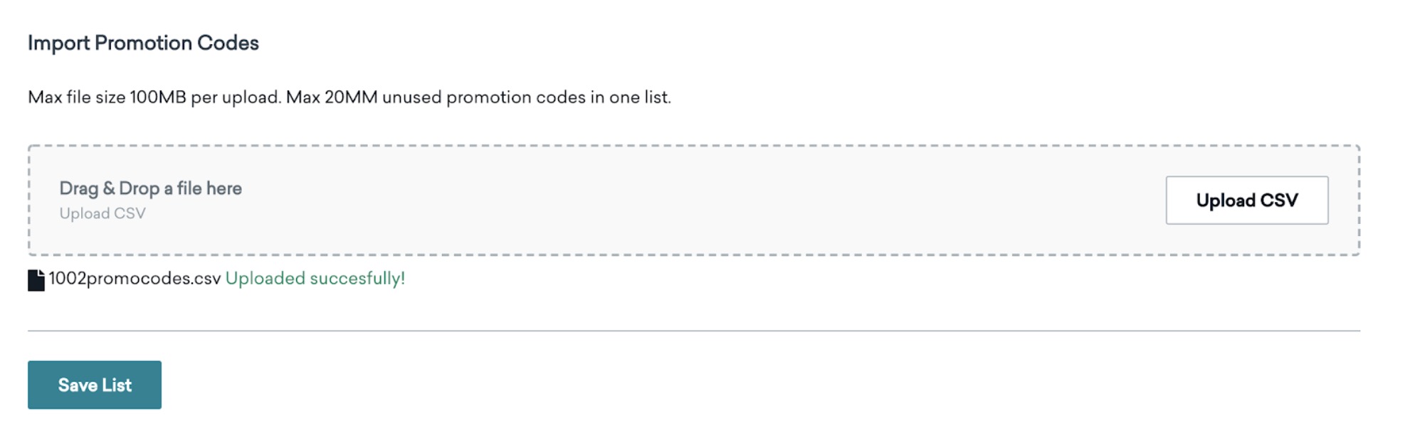The width and height of the screenshot is (1415, 438).
Task: Click the "List" text on the teal button
Action: coord(117,385)
